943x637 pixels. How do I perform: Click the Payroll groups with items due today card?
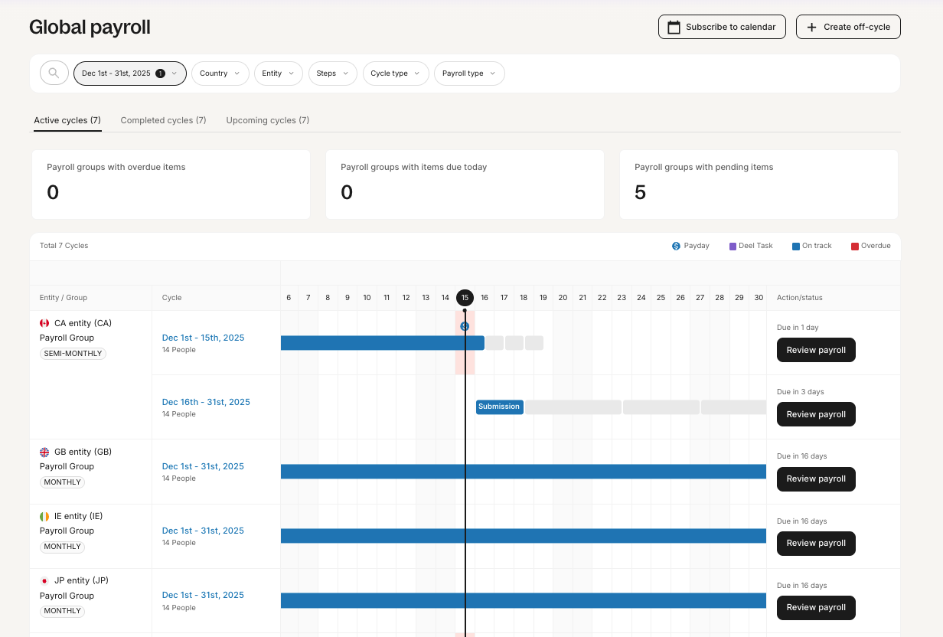(465, 185)
